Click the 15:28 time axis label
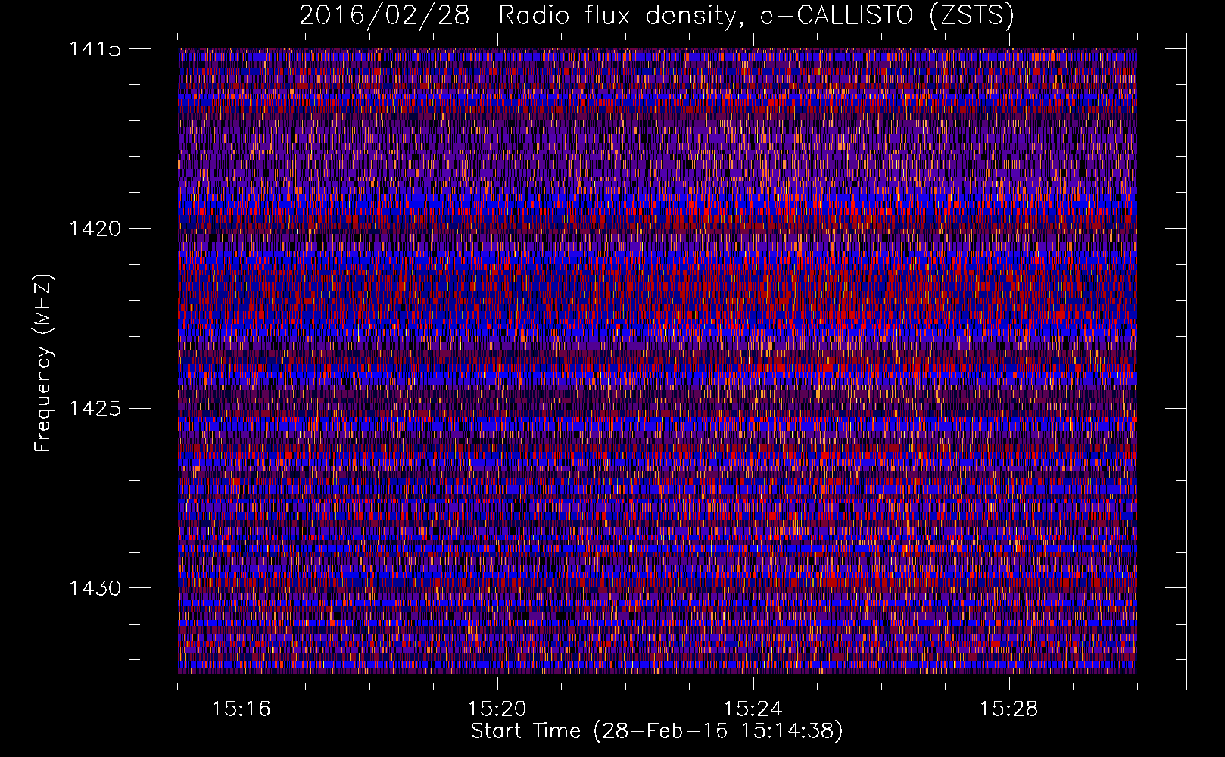 point(1009,709)
